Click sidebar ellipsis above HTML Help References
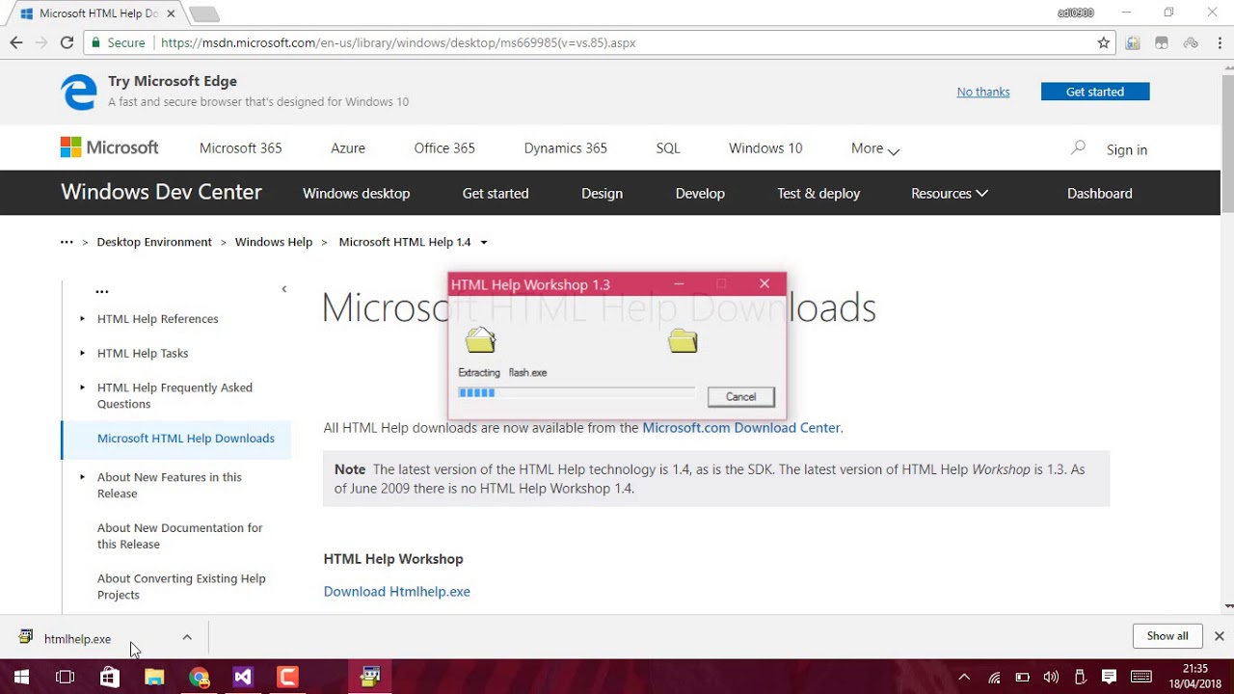The height and width of the screenshot is (694, 1234). (x=102, y=290)
